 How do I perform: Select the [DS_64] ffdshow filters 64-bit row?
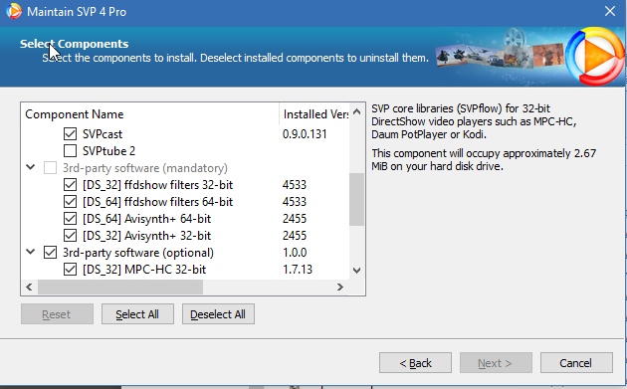(157, 202)
